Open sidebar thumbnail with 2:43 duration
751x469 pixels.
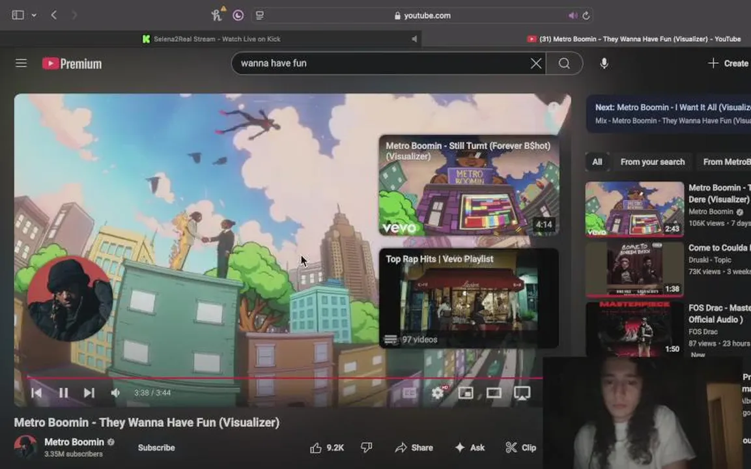[x=634, y=209]
